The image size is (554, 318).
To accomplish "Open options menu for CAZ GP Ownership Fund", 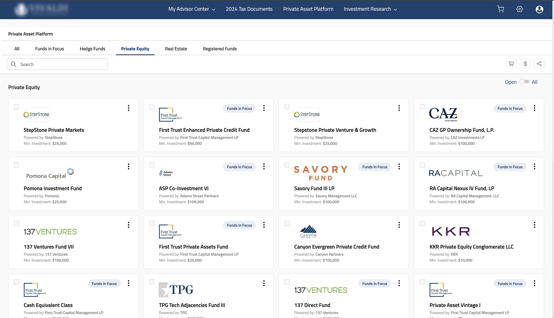I will tap(535, 108).
